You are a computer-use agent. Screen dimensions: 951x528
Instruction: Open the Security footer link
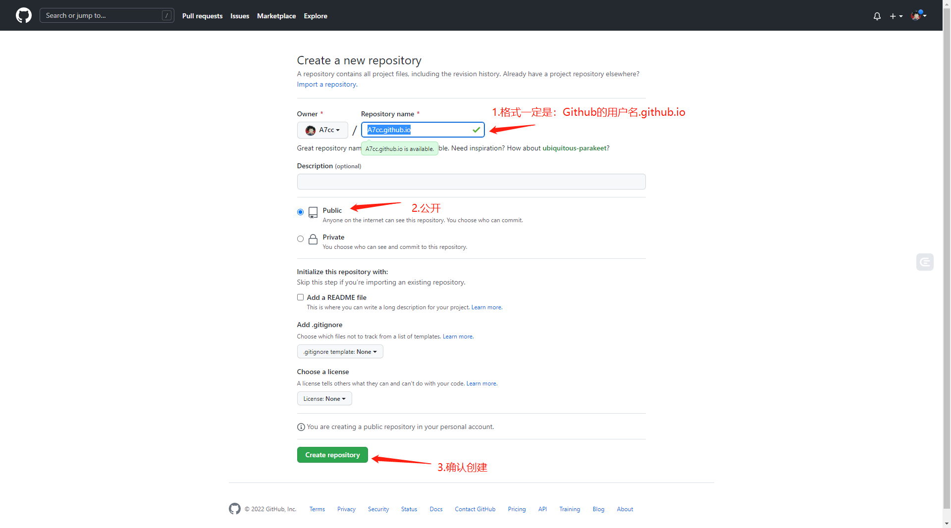378,509
